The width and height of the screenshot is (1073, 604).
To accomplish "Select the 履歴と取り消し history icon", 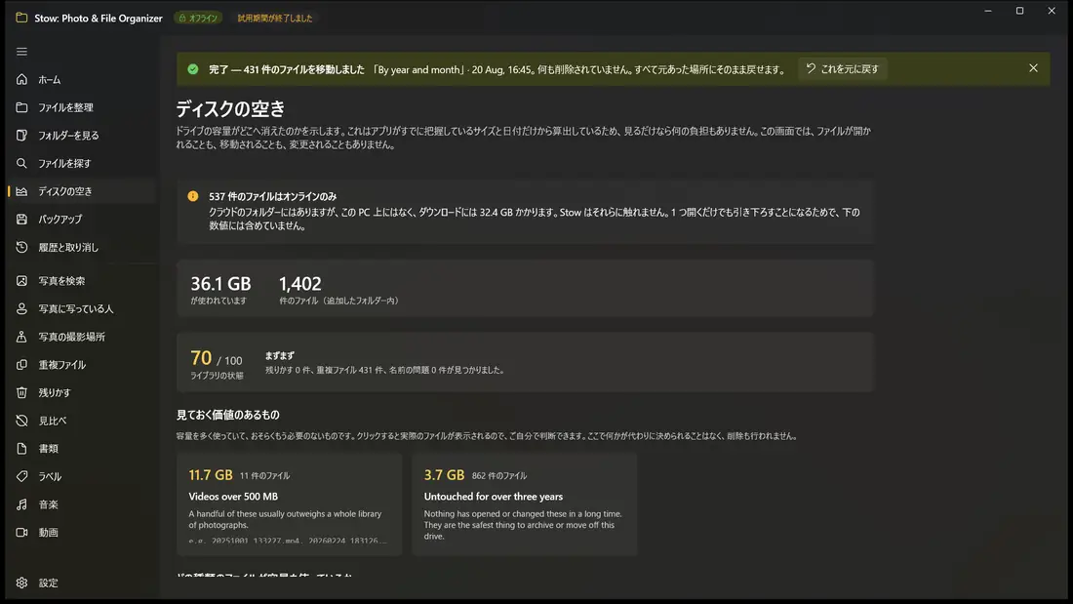I will [x=21, y=247].
